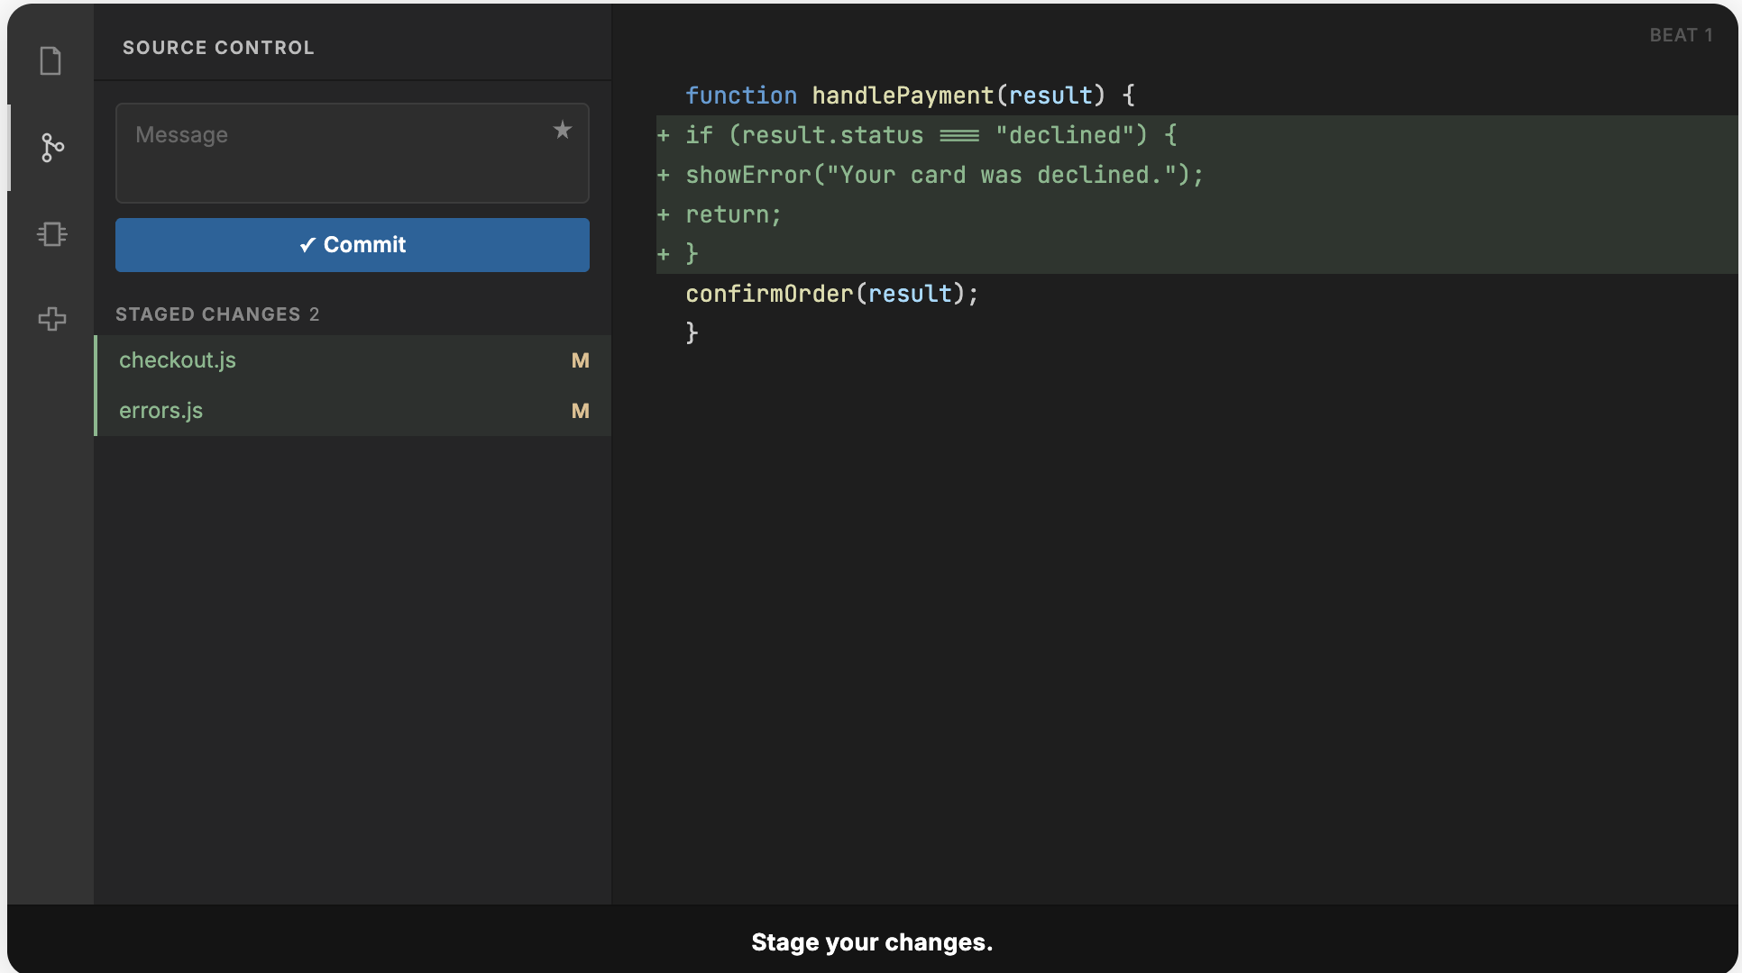Click the STAGED CHANGES header
This screenshot has width=1742, height=973.
click(217, 314)
